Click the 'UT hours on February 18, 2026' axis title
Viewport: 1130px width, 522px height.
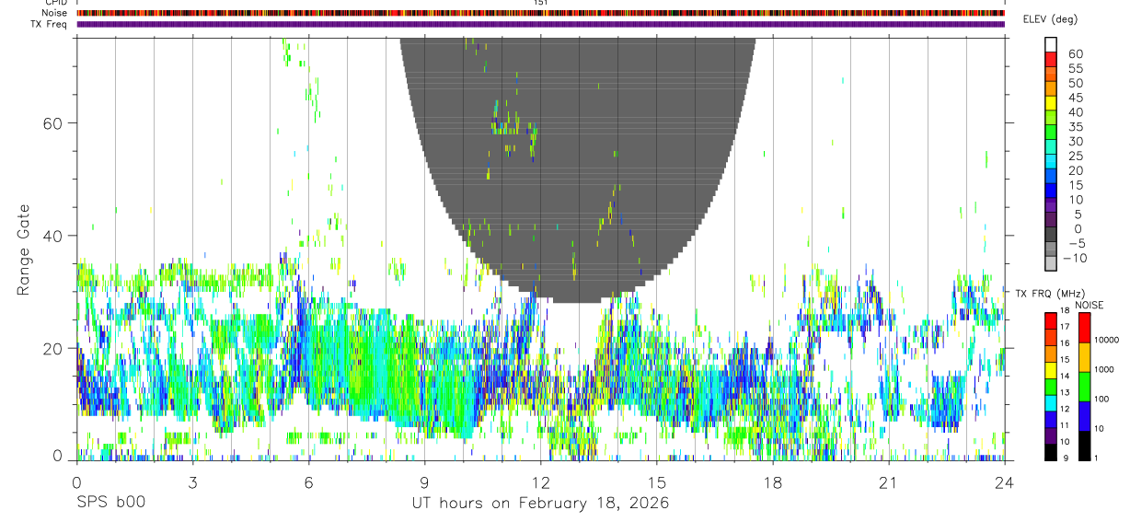[x=540, y=504]
